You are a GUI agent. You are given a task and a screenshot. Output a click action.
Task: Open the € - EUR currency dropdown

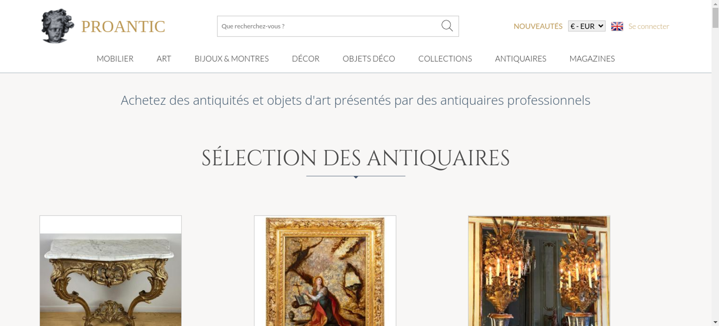point(587,26)
